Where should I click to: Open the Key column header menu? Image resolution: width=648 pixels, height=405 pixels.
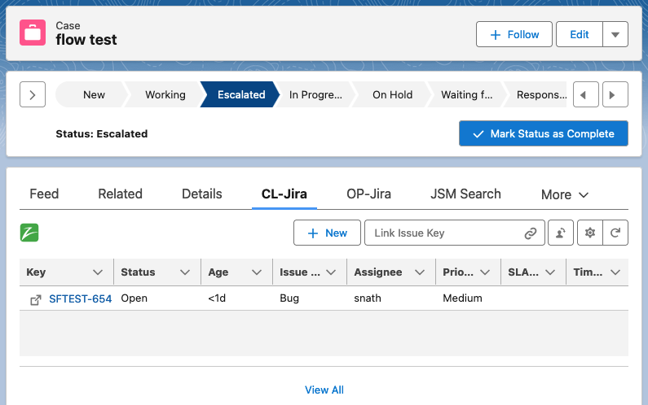click(x=98, y=272)
